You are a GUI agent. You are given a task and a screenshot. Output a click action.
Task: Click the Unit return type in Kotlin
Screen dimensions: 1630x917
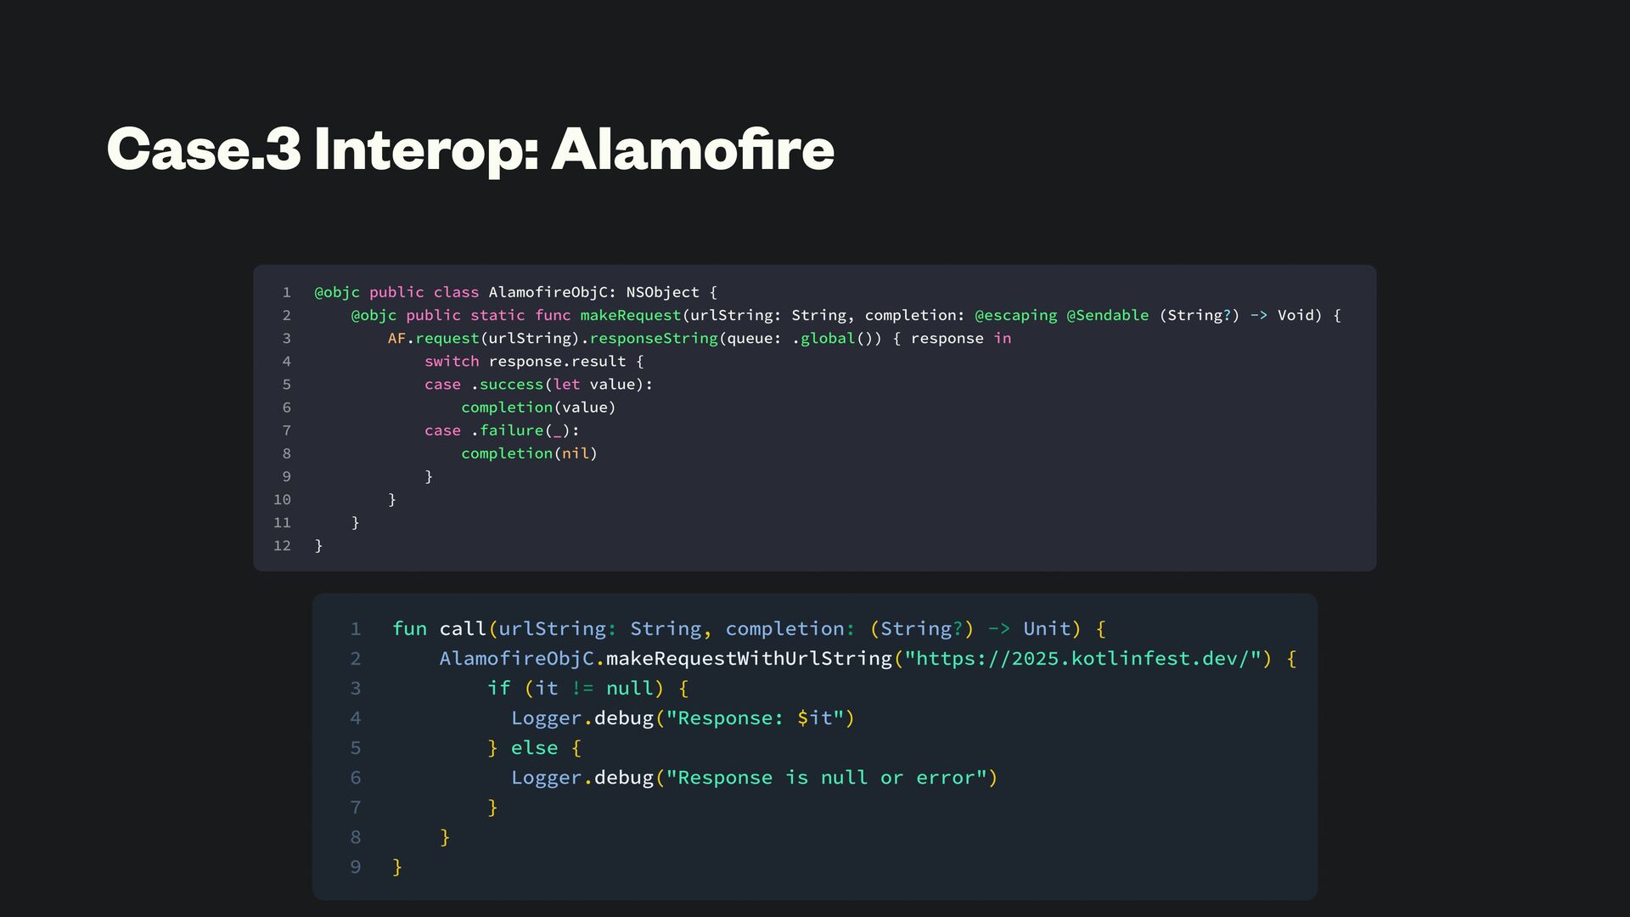click(1046, 629)
